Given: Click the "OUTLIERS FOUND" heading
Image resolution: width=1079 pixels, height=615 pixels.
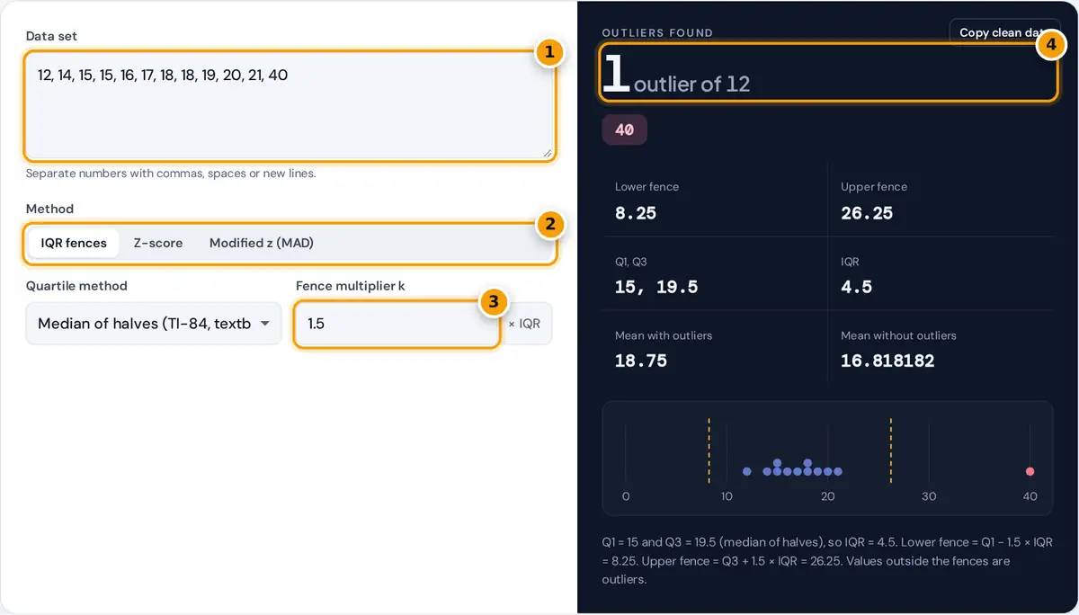Looking at the screenshot, I should [x=657, y=32].
